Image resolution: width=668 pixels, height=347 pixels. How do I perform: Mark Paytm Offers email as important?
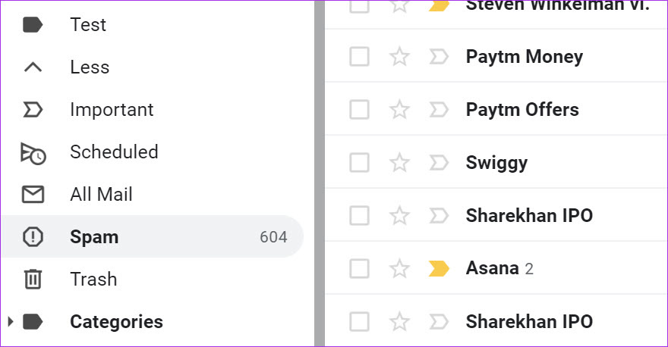(x=438, y=110)
